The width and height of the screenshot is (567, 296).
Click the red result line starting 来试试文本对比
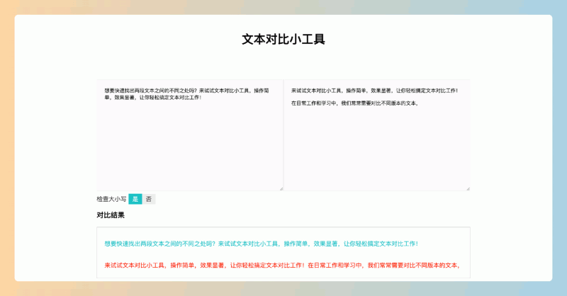[x=282, y=266]
